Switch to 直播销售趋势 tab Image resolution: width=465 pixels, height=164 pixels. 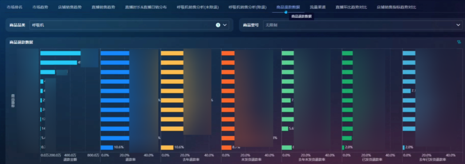[x=103, y=7]
